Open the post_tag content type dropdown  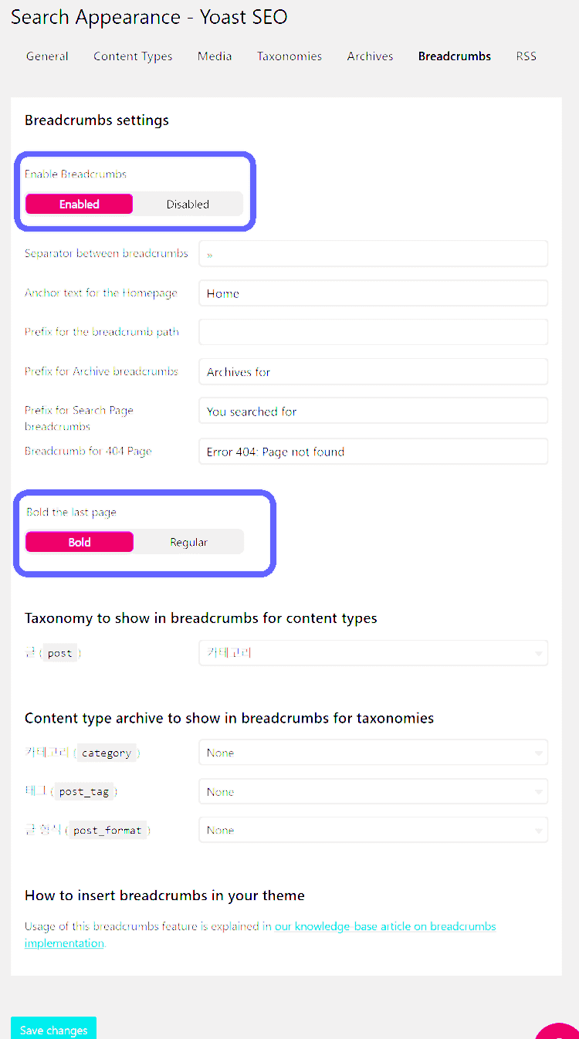point(373,792)
